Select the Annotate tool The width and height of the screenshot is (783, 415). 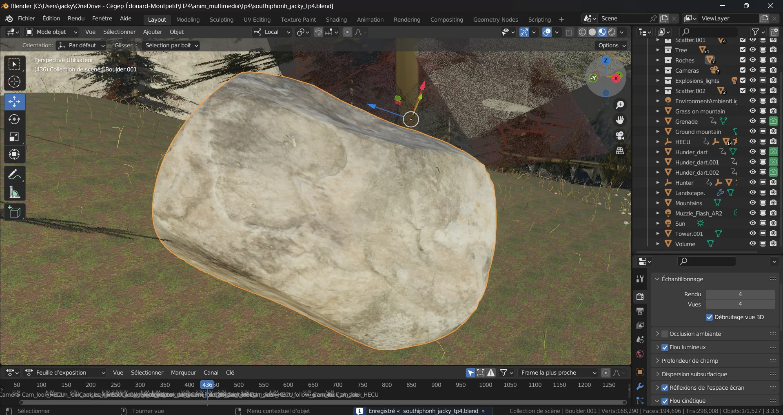tap(15, 175)
